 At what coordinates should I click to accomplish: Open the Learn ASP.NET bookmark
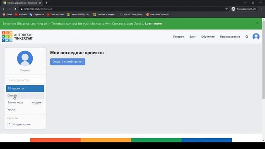[78, 14]
